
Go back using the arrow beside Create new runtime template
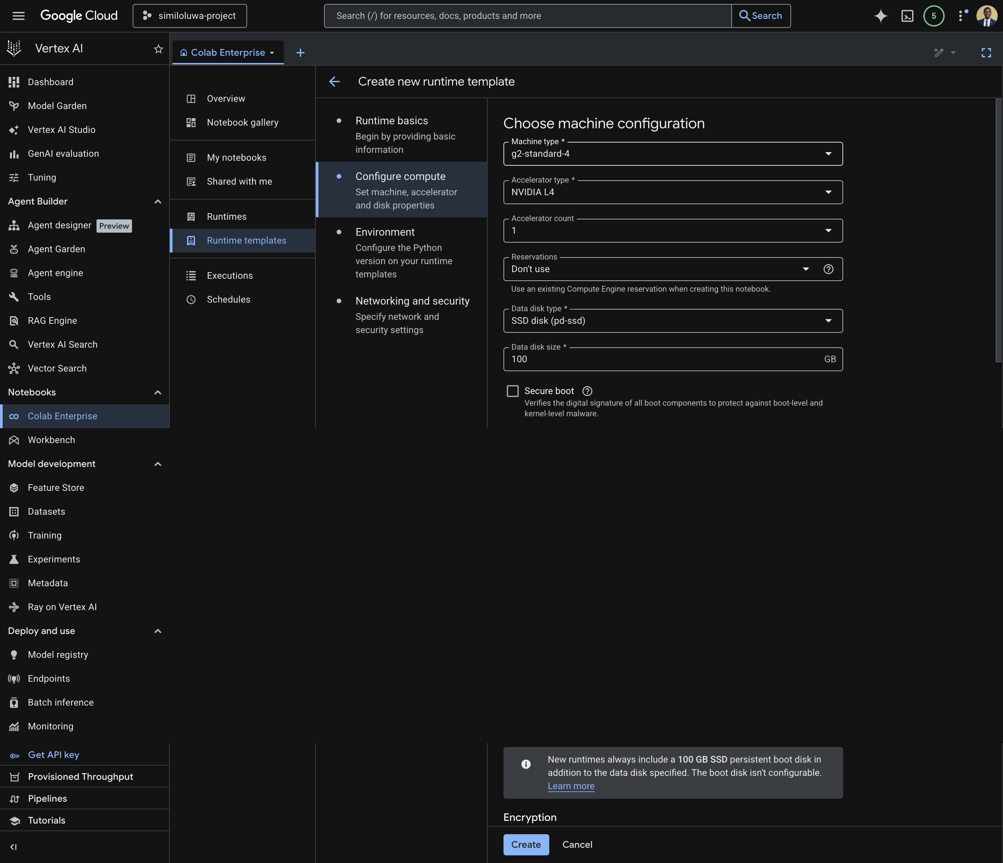[334, 82]
